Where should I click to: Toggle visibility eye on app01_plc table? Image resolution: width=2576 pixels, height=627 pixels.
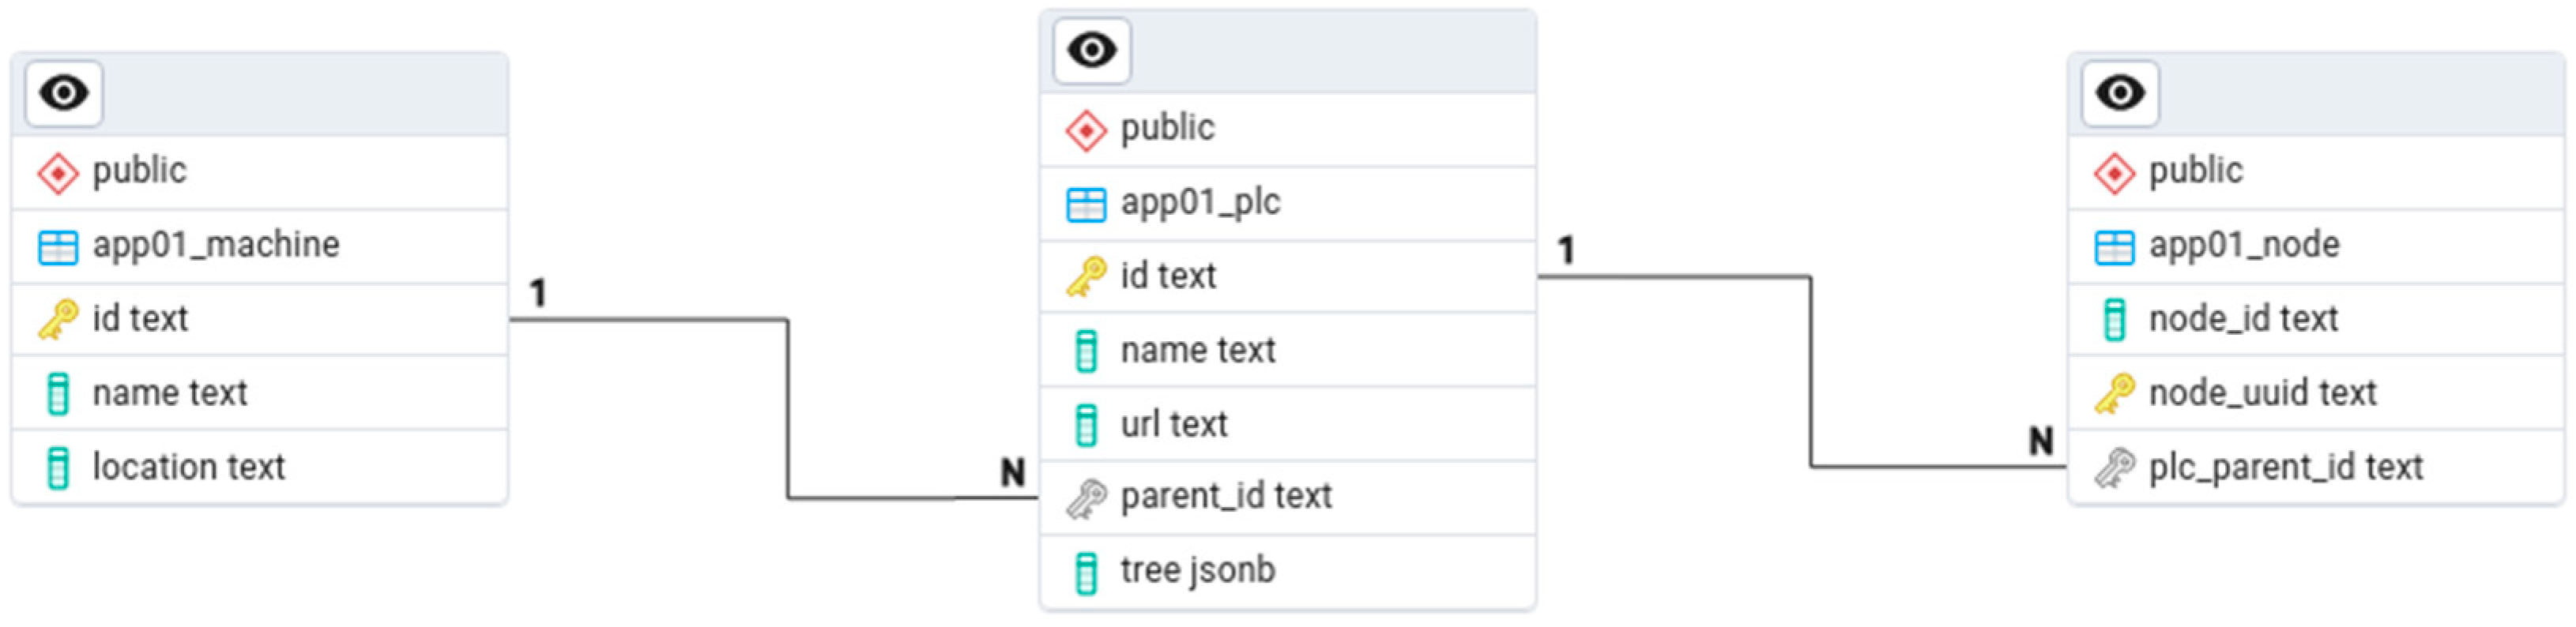[1091, 50]
